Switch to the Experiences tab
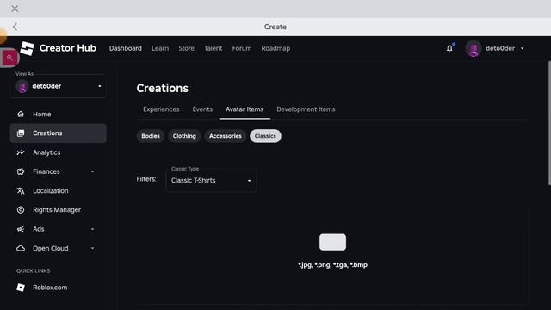This screenshot has width=551, height=310. [x=161, y=109]
